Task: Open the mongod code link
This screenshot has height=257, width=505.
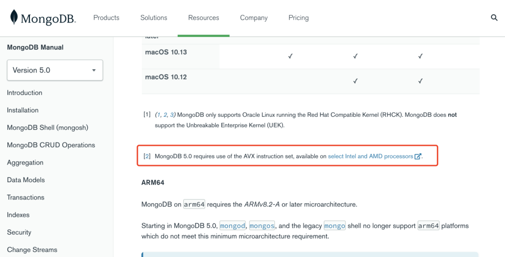Action: tap(232, 226)
